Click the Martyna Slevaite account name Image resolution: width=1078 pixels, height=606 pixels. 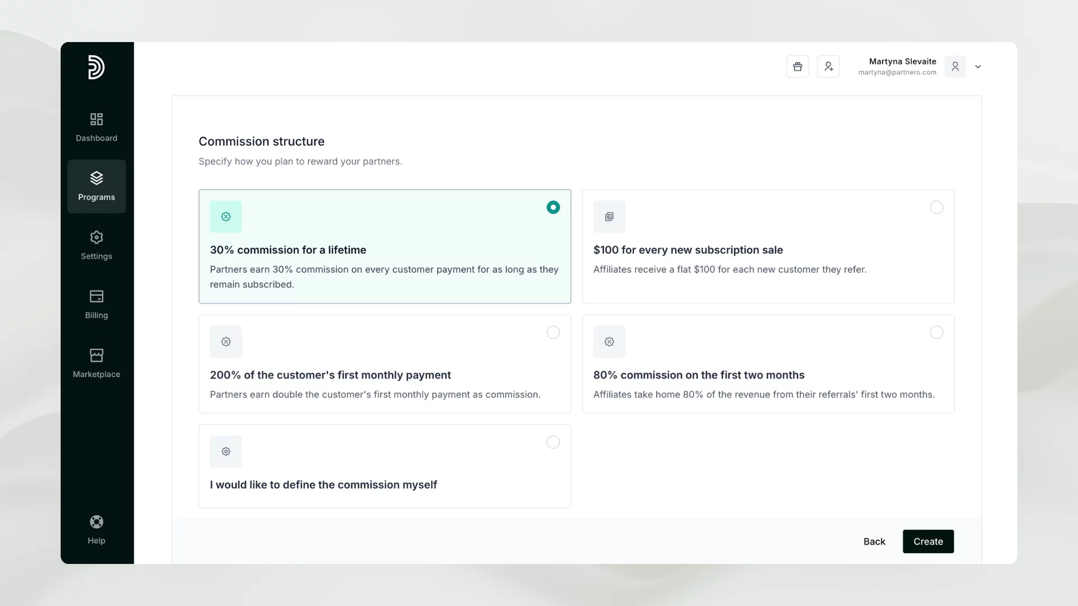pos(902,61)
